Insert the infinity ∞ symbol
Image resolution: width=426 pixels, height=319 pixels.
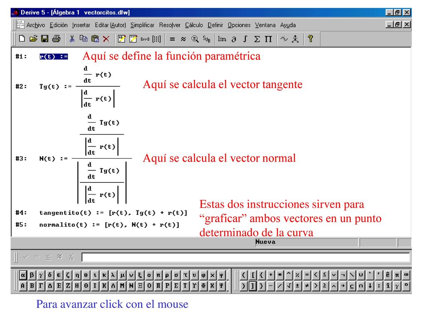click(406, 275)
